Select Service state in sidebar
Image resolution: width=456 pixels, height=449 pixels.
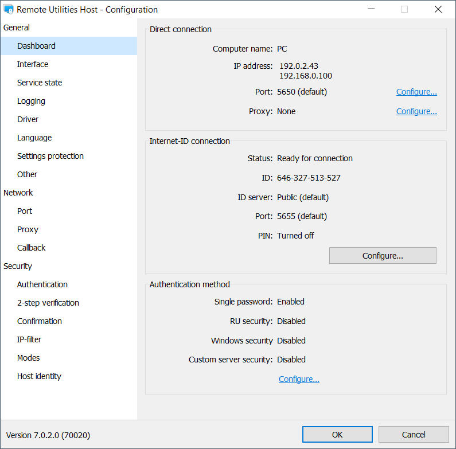pos(40,83)
